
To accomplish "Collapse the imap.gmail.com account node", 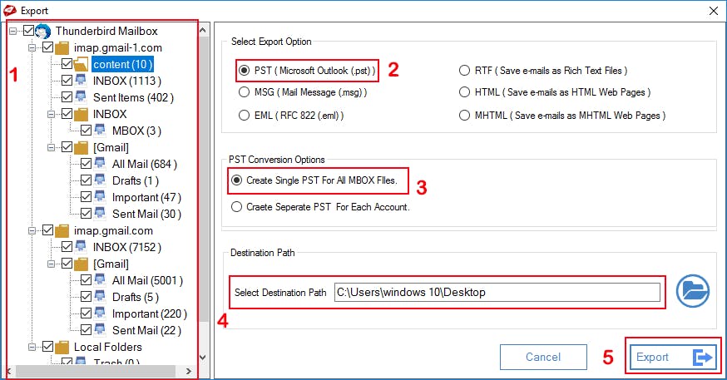I will click(32, 230).
